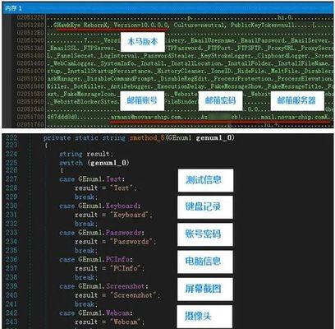Click 'case GEnum1.Screenshot:' line

[x=103, y=286]
